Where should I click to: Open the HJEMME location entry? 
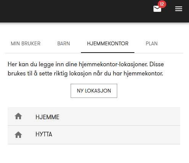(94, 116)
